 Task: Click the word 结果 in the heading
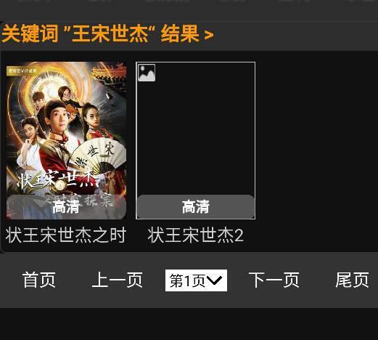tap(180, 34)
